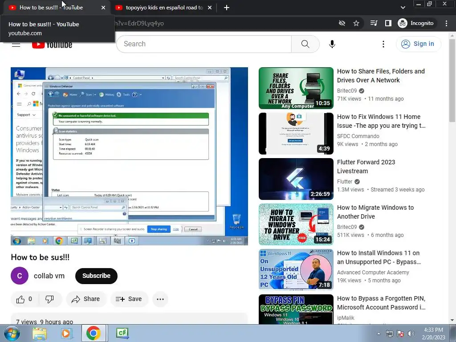Bookmark this page with star icon
Screen dimensions: 456x342
click(356, 23)
